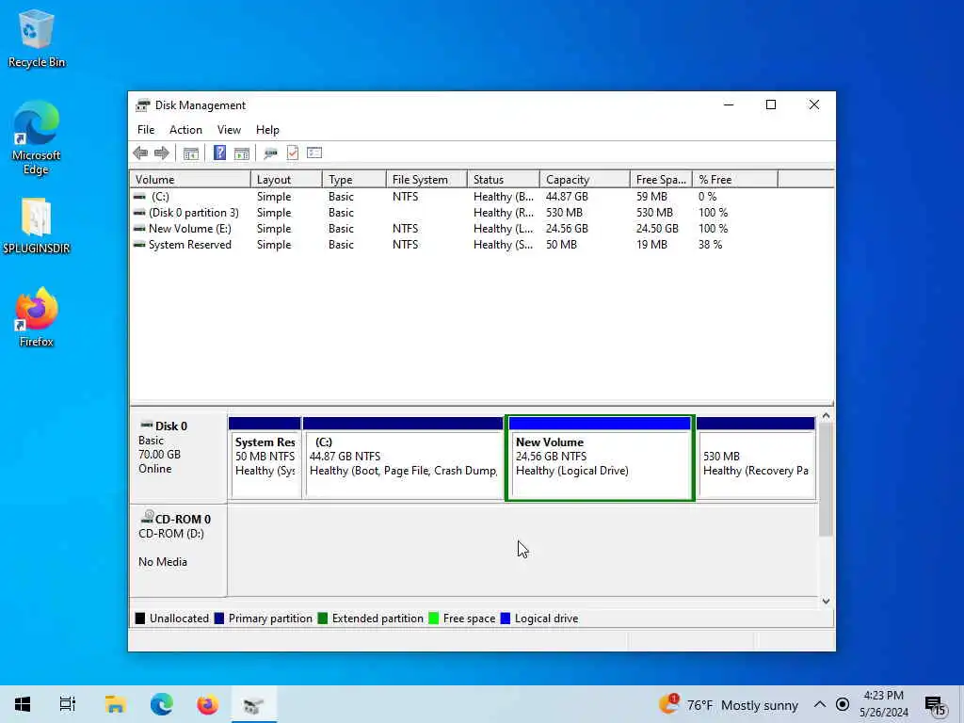Click the Free space legend swatch
Image resolution: width=964 pixels, height=723 pixels.
[433, 619]
